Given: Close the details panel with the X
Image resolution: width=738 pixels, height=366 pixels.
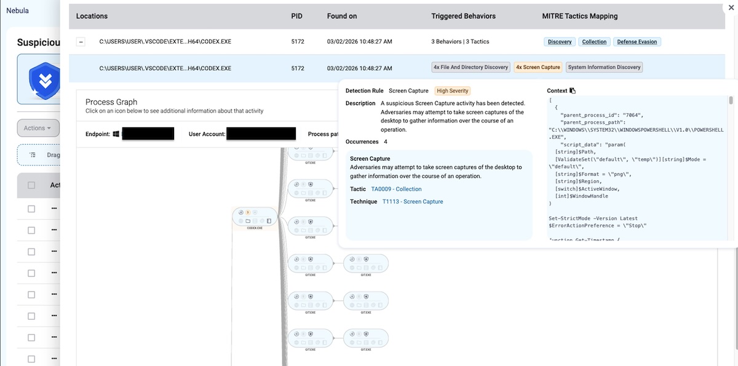Looking at the screenshot, I should click(x=730, y=7).
